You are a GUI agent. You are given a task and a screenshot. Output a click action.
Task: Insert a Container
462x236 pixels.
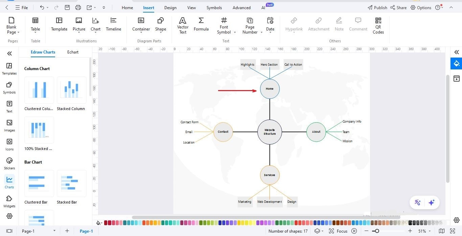pyautogui.click(x=141, y=24)
